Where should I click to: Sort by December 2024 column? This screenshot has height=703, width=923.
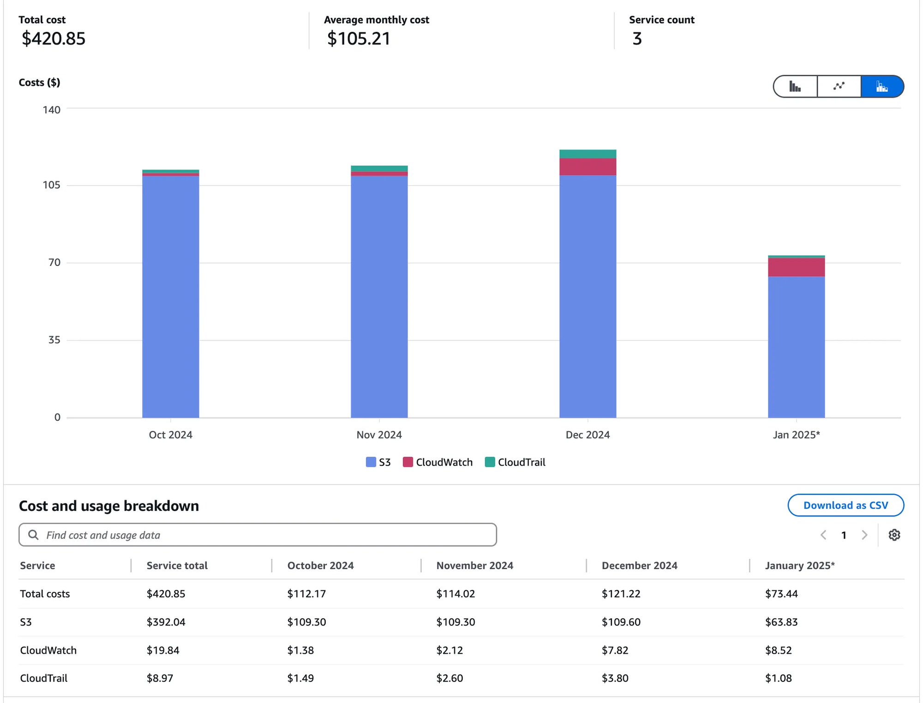pyautogui.click(x=639, y=565)
